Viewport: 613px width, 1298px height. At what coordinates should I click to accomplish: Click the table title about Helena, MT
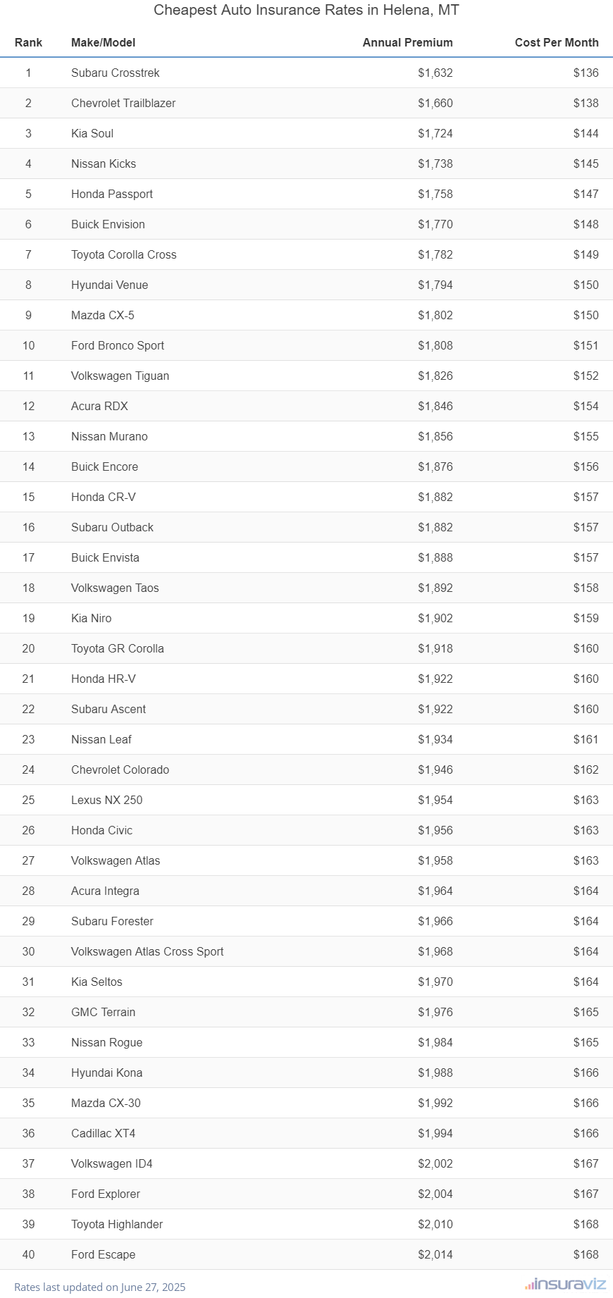tap(306, 10)
